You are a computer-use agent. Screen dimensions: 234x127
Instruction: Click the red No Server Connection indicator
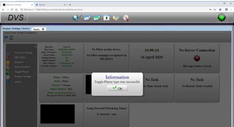(197, 58)
